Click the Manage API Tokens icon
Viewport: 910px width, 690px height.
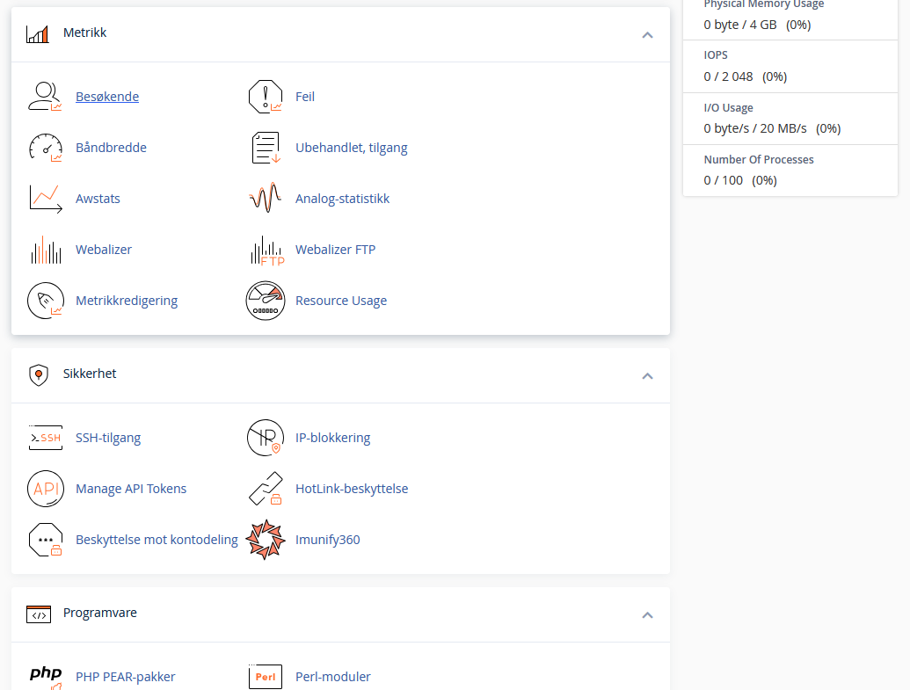[x=45, y=489]
